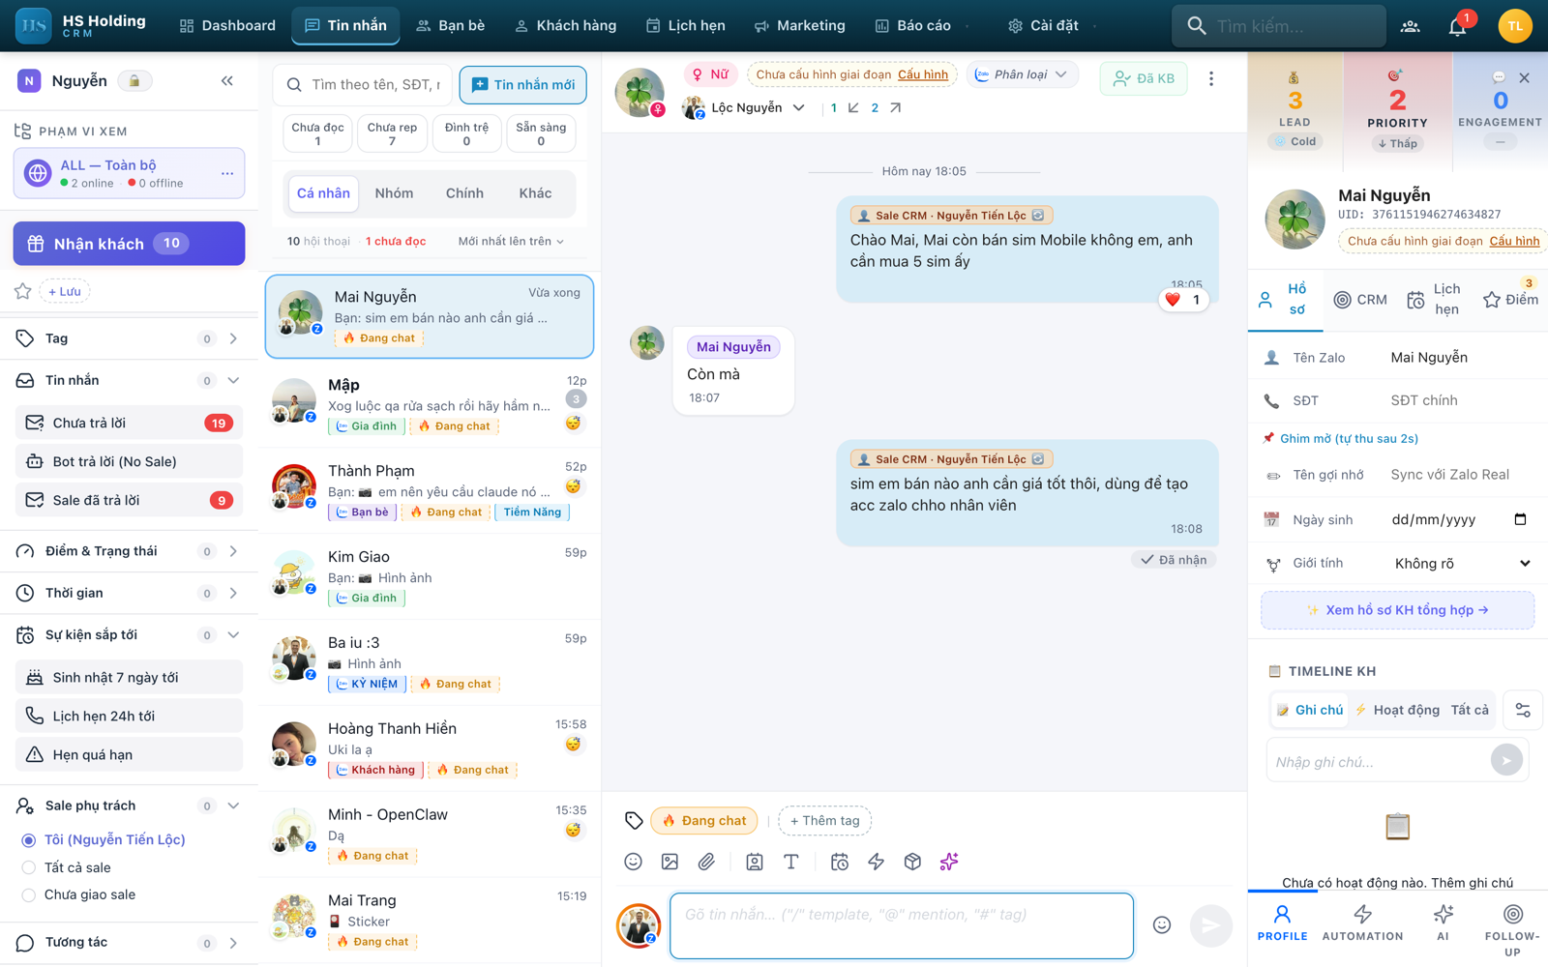This screenshot has height=967, width=1548.
Task: Attach a file with paperclip icon
Action: (x=706, y=862)
